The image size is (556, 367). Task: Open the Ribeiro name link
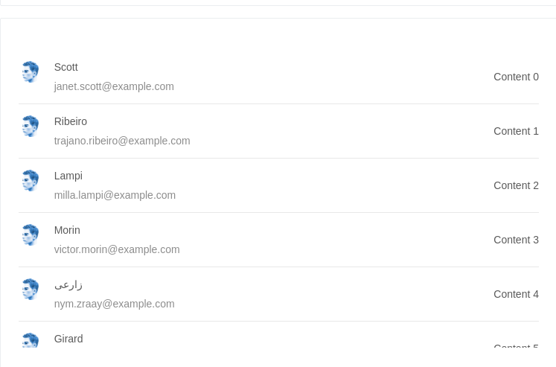tap(71, 121)
